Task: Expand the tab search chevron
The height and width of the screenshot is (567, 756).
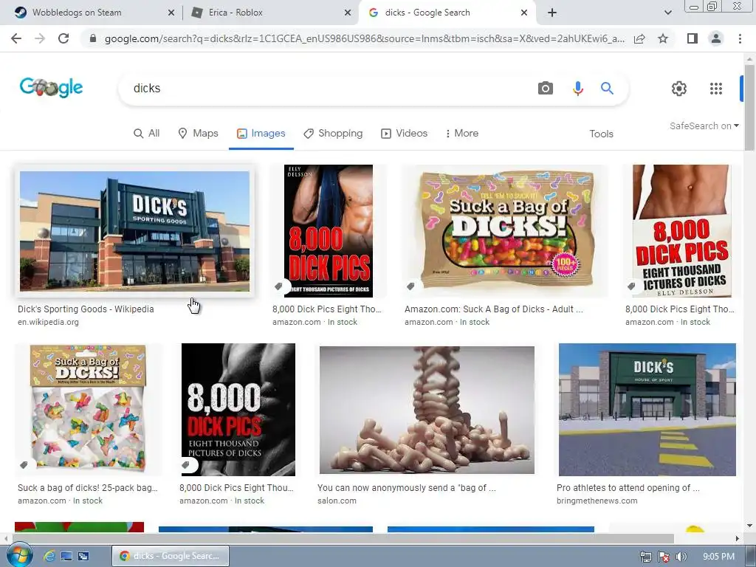Action: (x=667, y=13)
